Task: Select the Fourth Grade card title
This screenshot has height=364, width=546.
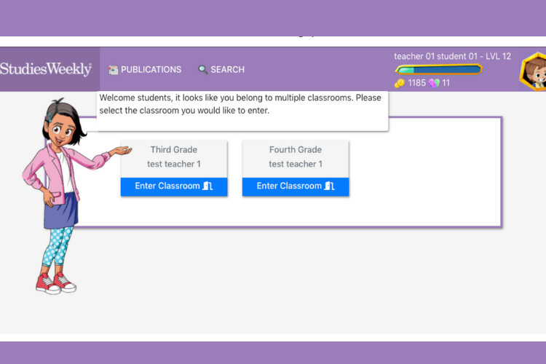Action: click(296, 150)
